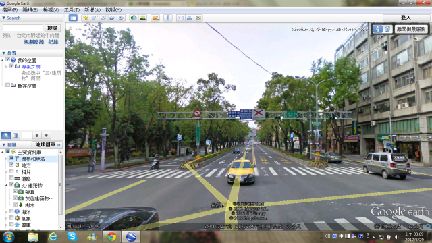Screen dimensions: 432x243
Task: Click the search places magnifier icon
Action: tap(6, 135)
